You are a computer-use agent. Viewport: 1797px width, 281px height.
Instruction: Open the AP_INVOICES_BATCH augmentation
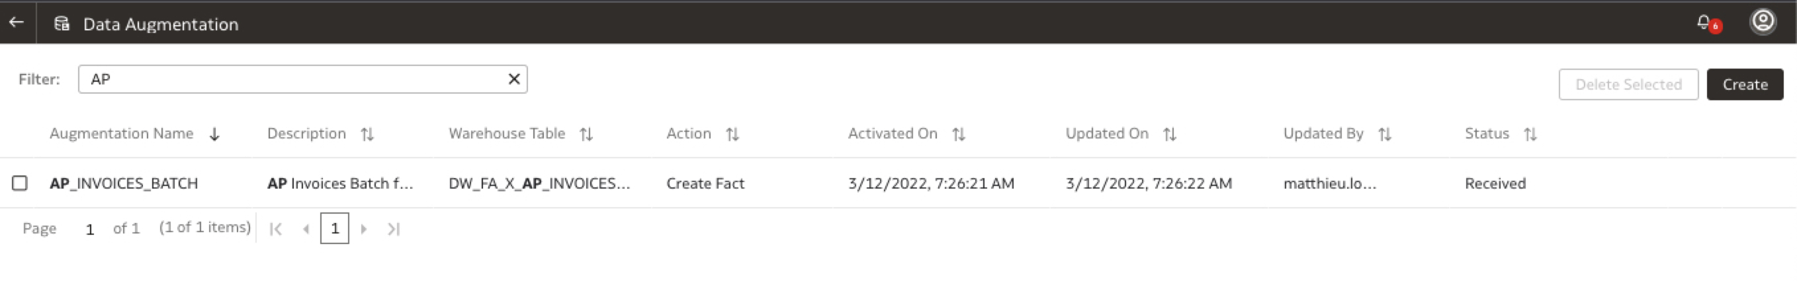click(x=124, y=183)
